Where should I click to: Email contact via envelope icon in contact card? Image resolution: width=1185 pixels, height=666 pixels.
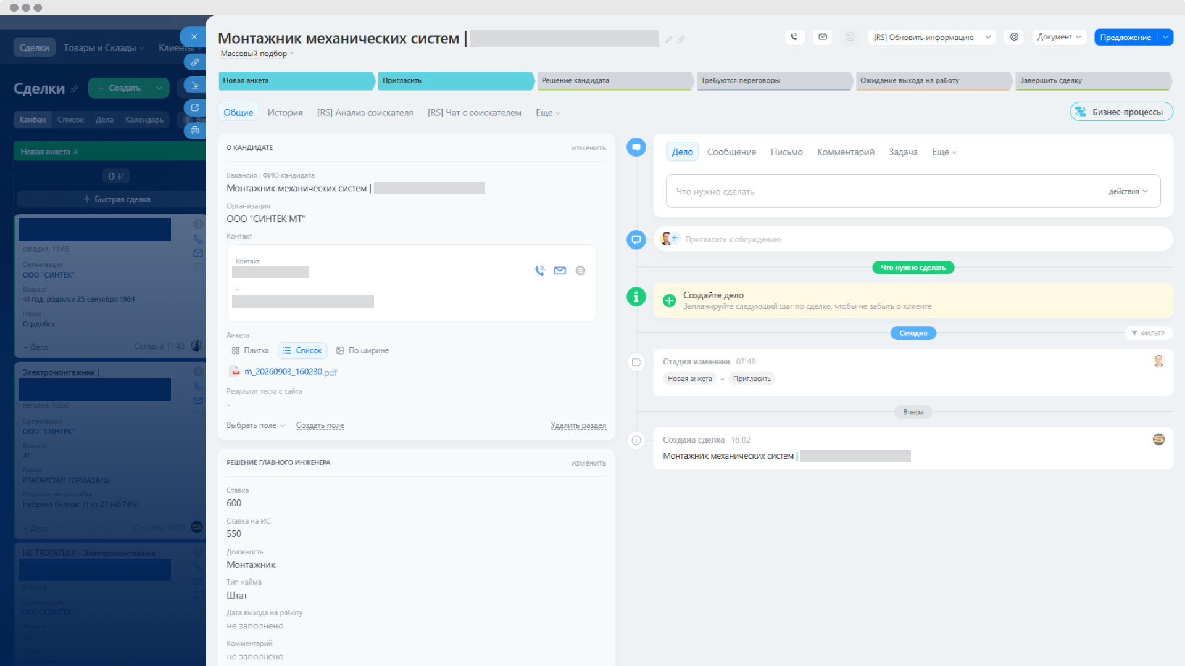pyautogui.click(x=560, y=271)
